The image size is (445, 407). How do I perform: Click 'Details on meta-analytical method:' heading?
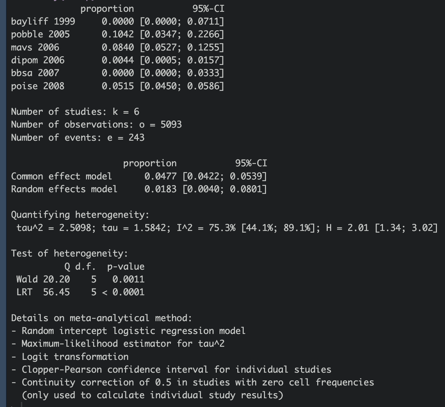pos(101,318)
